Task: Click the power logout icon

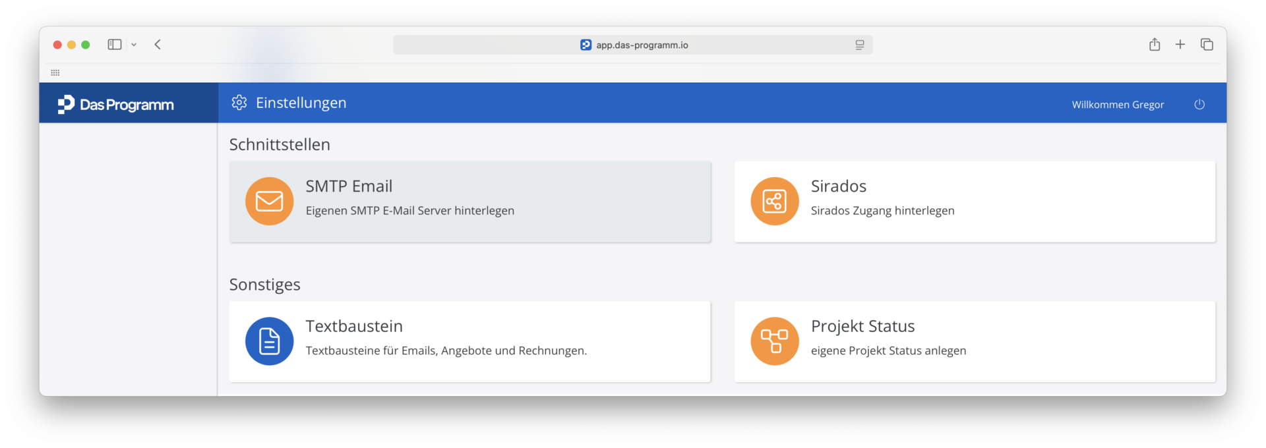Action: pyautogui.click(x=1199, y=104)
